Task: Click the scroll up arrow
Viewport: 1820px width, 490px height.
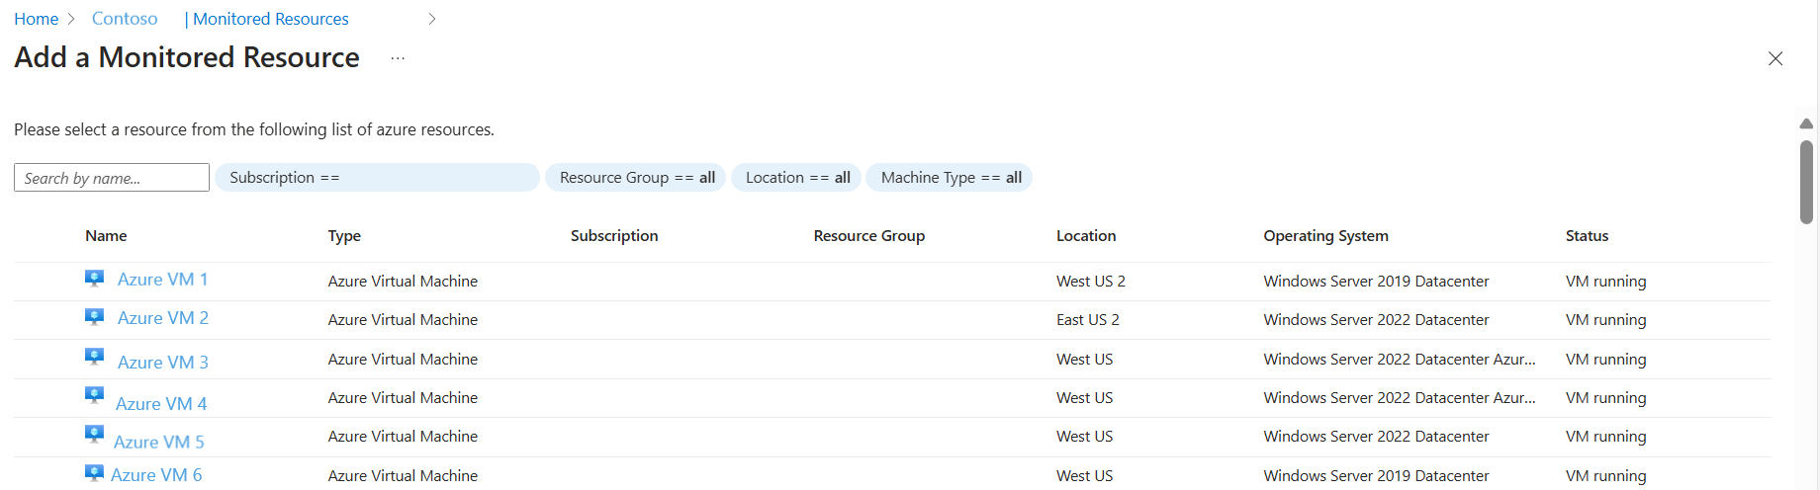Action: tap(1806, 123)
